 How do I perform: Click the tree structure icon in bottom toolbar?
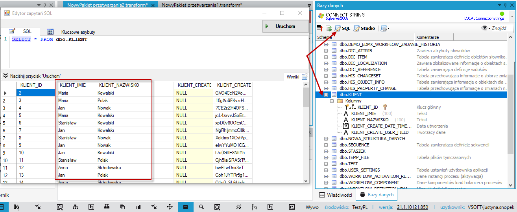pyautogui.click(x=17, y=207)
